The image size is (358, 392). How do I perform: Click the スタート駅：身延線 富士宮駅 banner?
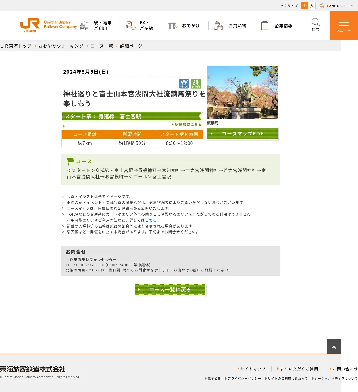click(x=132, y=116)
